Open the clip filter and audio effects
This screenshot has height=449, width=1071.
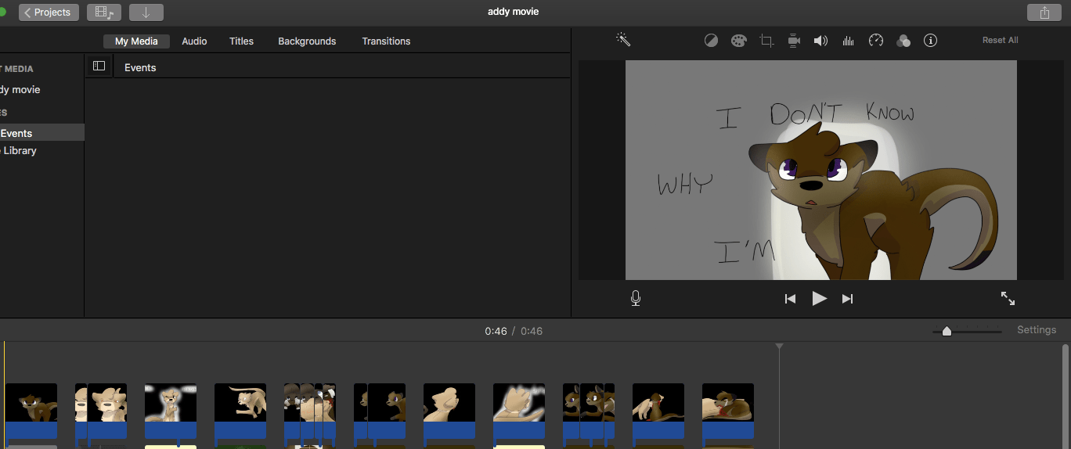click(903, 41)
